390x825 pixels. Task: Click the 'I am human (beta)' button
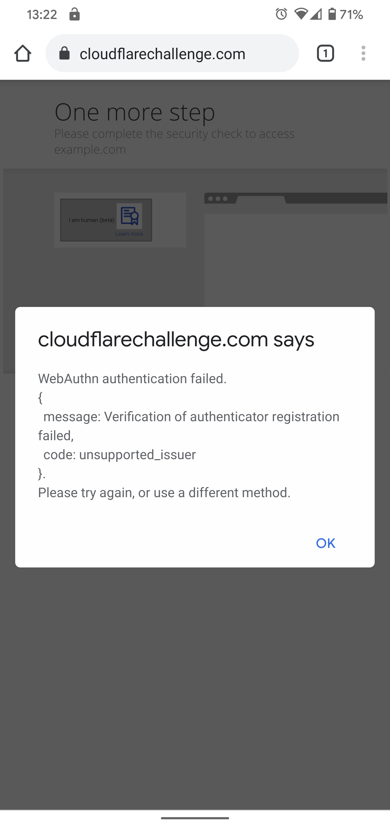click(x=92, y=220)
